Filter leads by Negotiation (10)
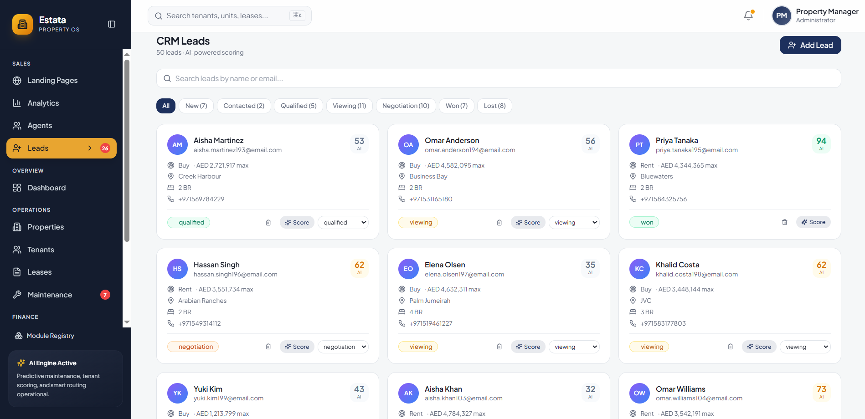This screenshot has height=419, width=865. point(406,106)
